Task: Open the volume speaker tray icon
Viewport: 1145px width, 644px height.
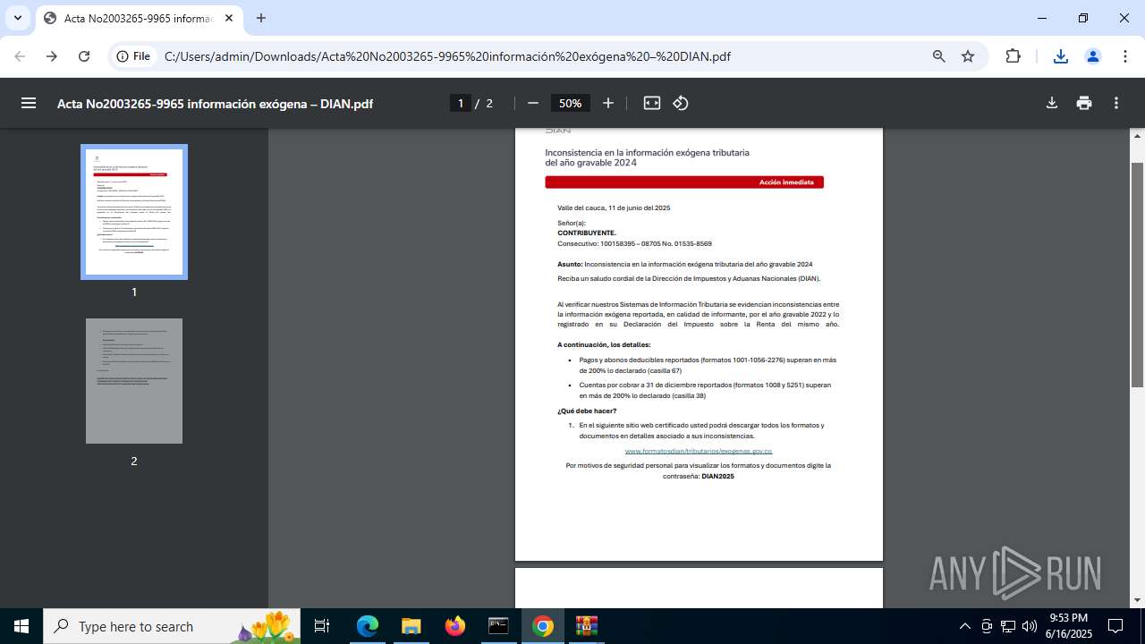Action: point(1029,626)
